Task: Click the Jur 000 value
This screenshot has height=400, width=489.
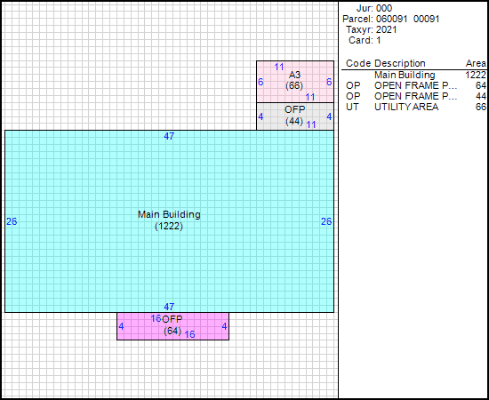Action: (384, 8)
